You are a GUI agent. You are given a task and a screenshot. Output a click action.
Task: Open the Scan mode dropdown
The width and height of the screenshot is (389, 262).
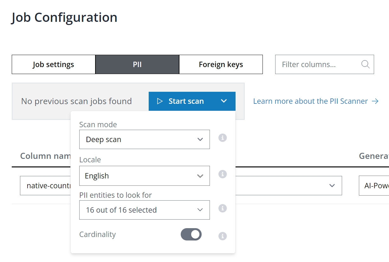144,140
